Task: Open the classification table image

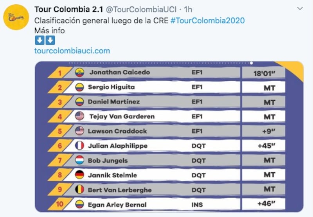Action: pyautogui.click(x=169, y=137)
